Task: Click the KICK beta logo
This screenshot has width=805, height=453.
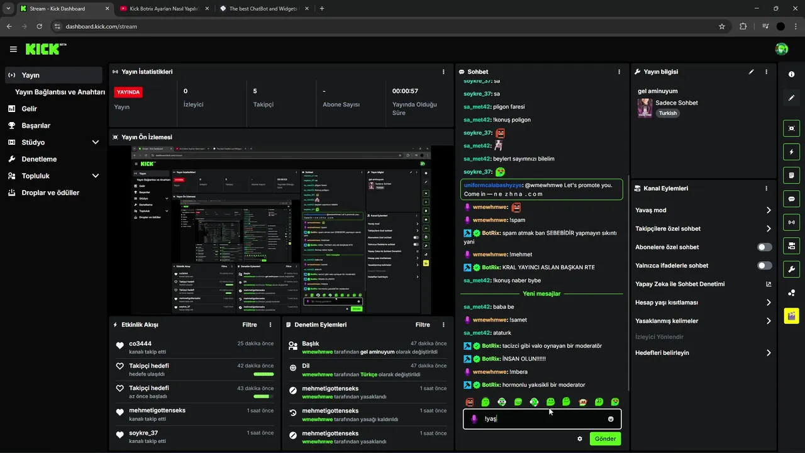Action: [x=46, y=49]
